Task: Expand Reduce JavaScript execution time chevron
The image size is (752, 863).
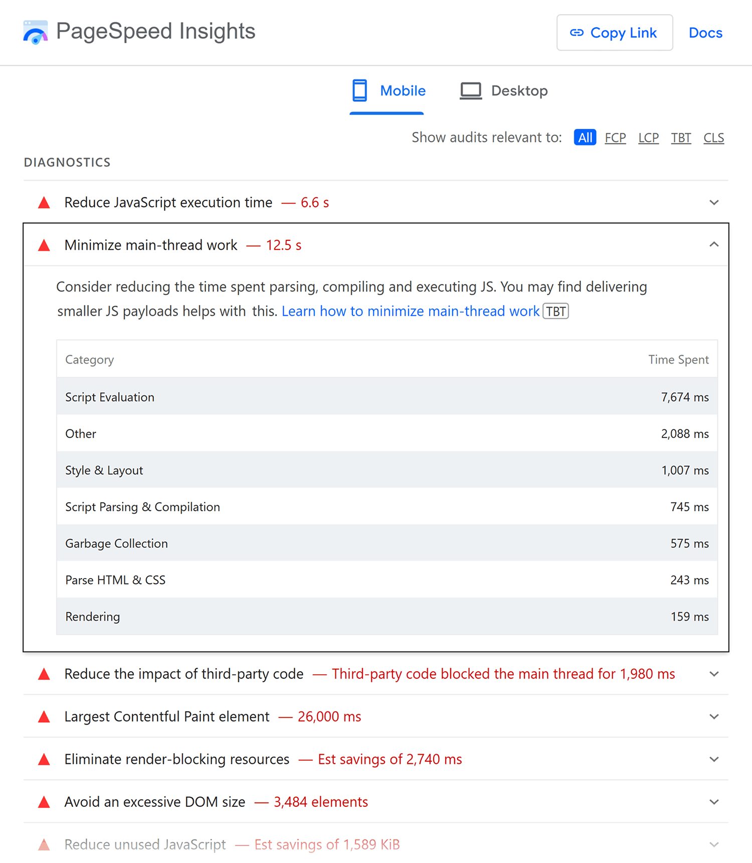Action: pyautogui.click(x=714, y=202)
